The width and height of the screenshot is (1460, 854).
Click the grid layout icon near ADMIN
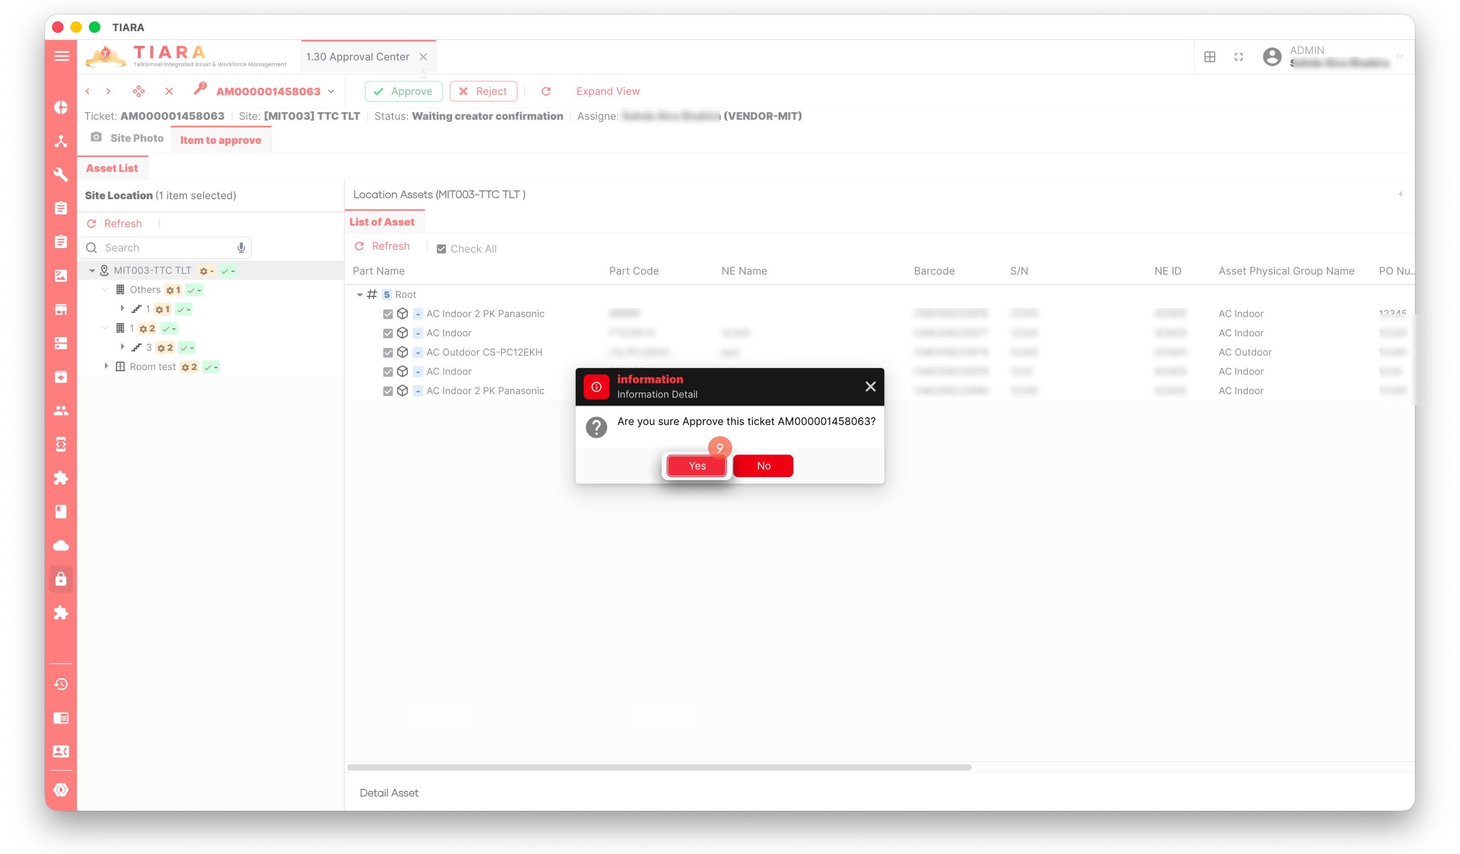1210,57
